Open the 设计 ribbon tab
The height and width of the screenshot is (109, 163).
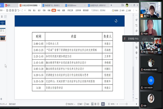(x=39, y=10)
